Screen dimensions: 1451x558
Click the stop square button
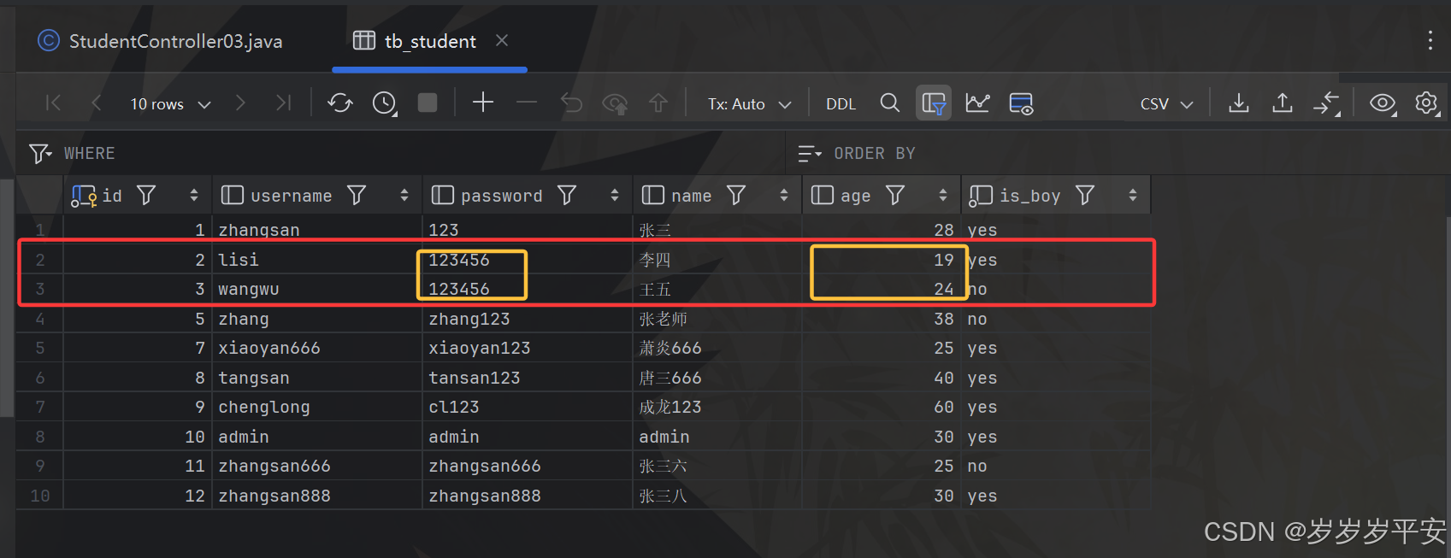428,103
